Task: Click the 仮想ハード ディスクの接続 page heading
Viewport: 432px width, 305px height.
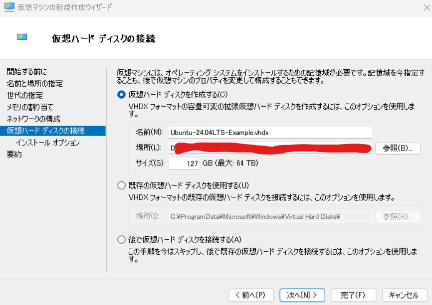Action: tap(103, 38)
